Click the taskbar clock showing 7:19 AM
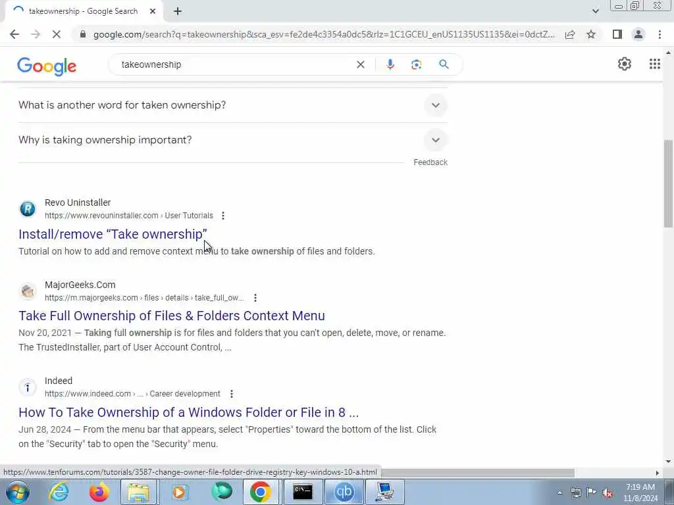This screenshot has width=674, height=505. [640, 493]
